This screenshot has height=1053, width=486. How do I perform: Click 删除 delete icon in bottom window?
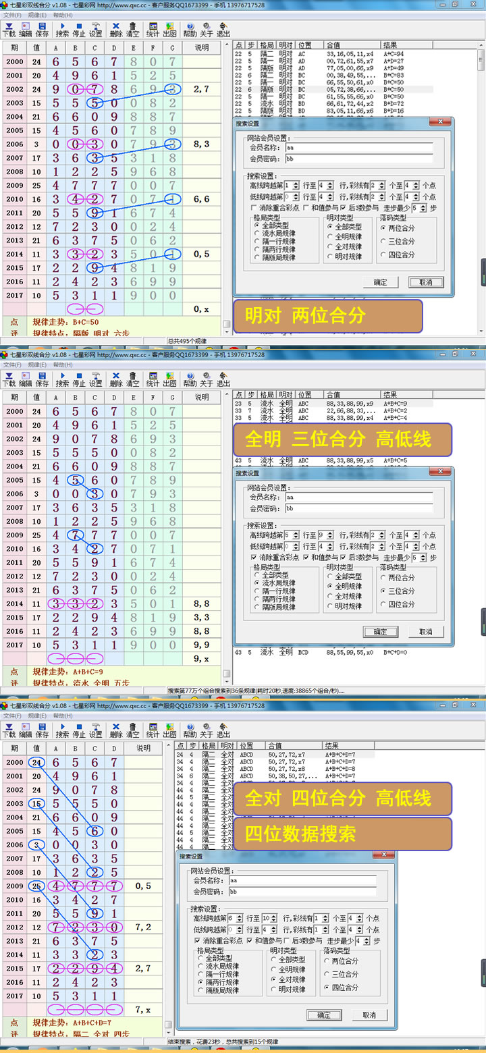pos(116,730)
